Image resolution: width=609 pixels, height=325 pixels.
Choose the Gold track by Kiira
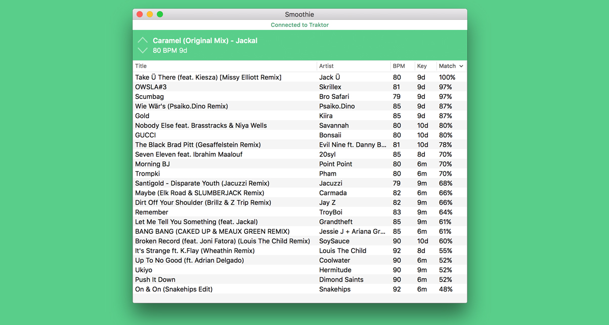300,116
